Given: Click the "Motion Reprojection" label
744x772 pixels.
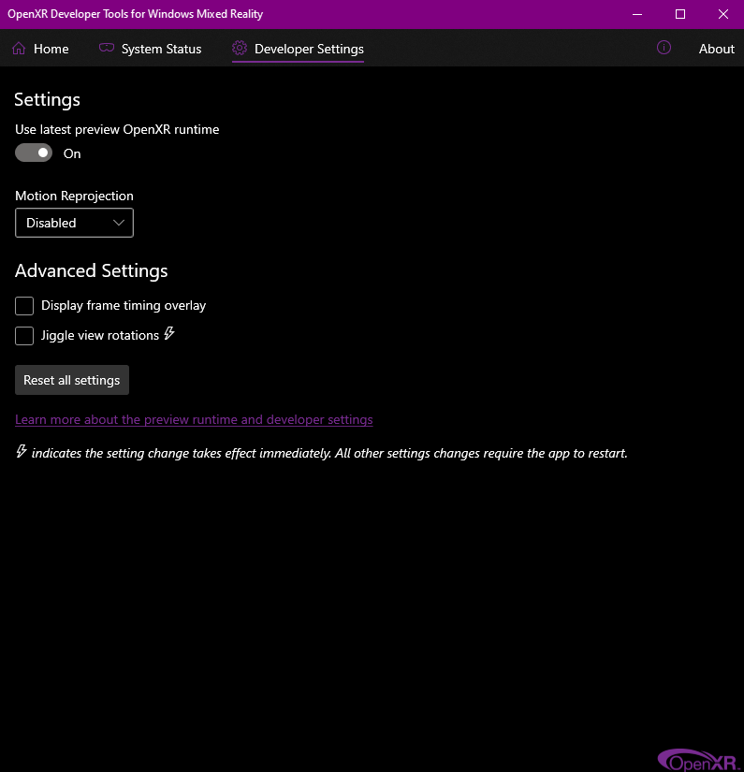Looking at the screenshot, I should 74,196.
